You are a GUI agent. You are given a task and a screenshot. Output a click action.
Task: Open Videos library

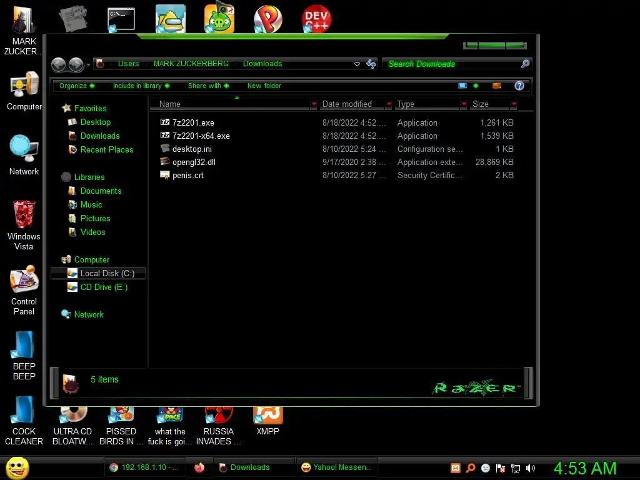(92, 232)
